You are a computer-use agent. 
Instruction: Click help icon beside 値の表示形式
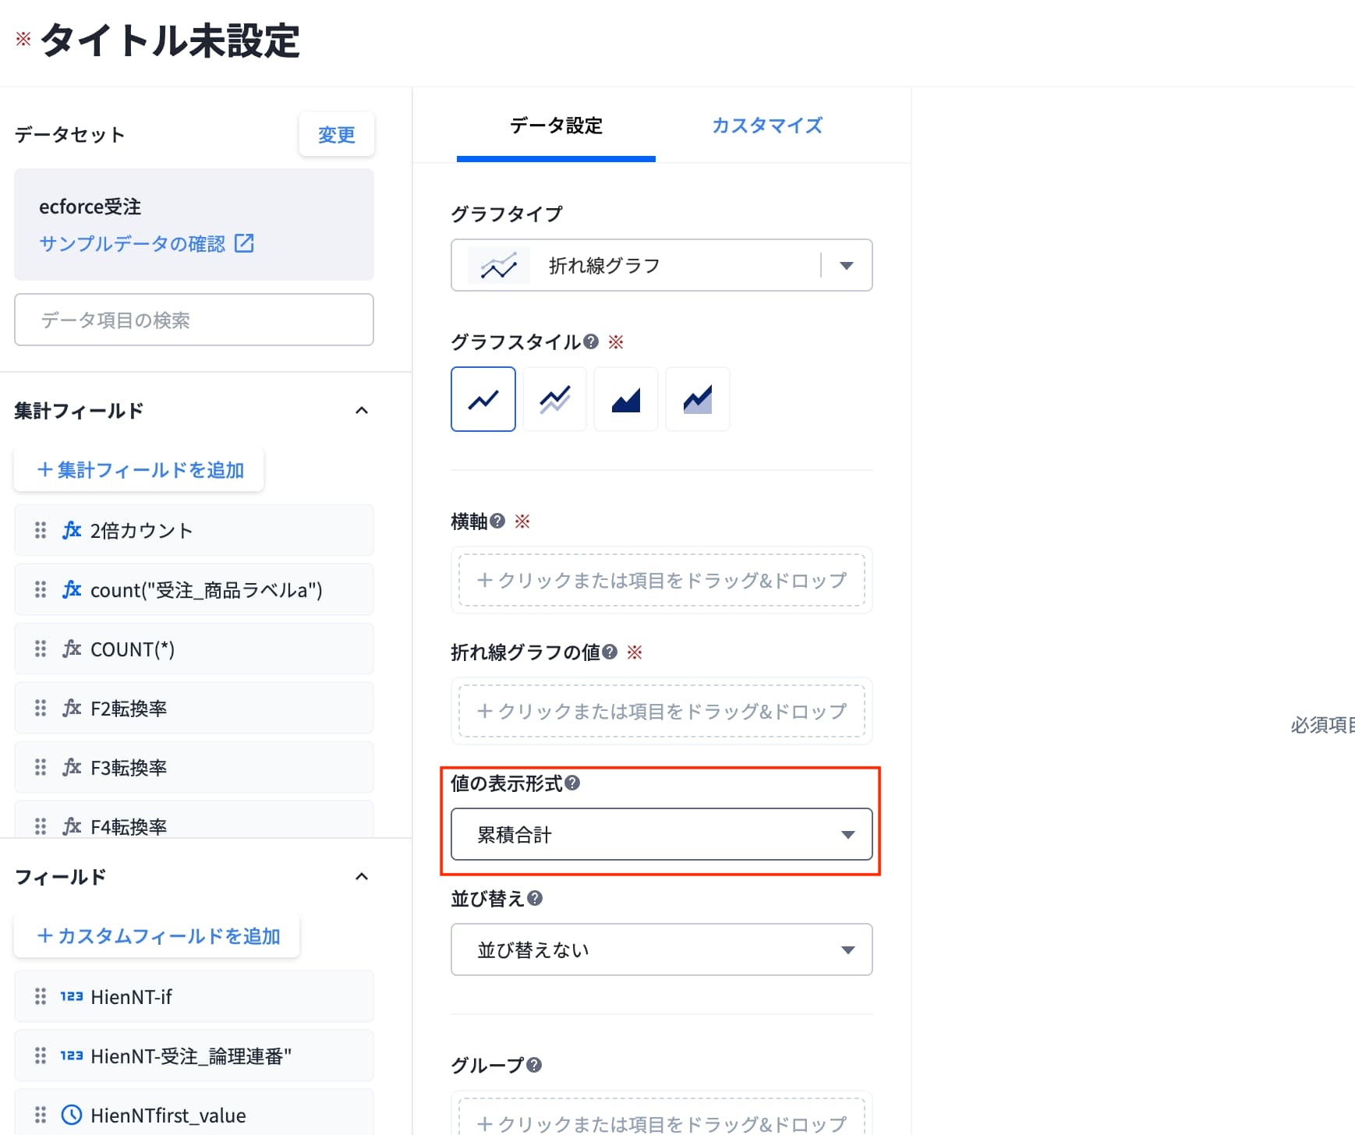pos(572,783)
